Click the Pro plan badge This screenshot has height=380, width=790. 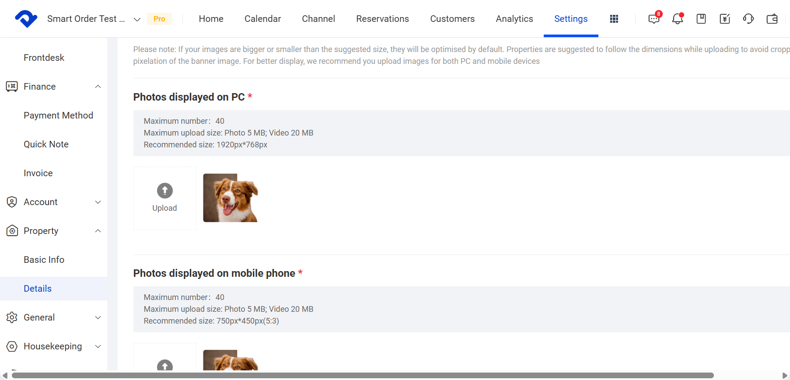tap(159, 19)
